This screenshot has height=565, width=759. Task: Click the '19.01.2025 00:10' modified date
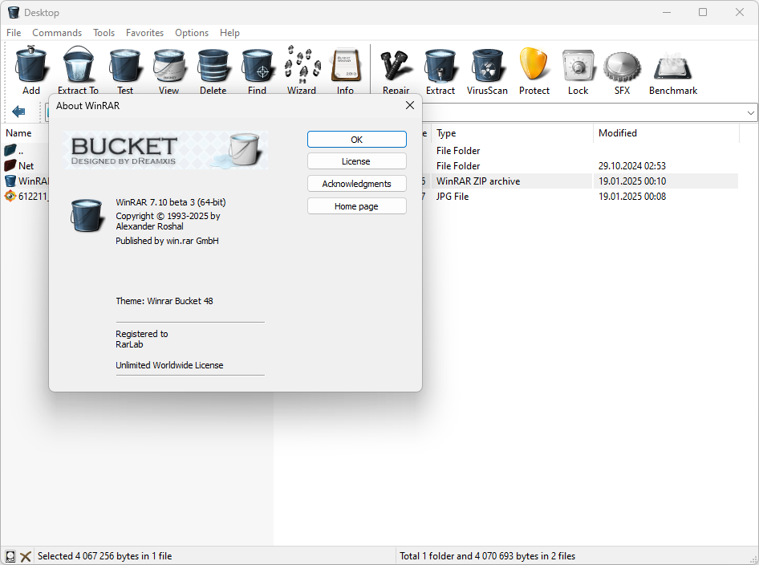pyautogui.click(x=631, y=181)
